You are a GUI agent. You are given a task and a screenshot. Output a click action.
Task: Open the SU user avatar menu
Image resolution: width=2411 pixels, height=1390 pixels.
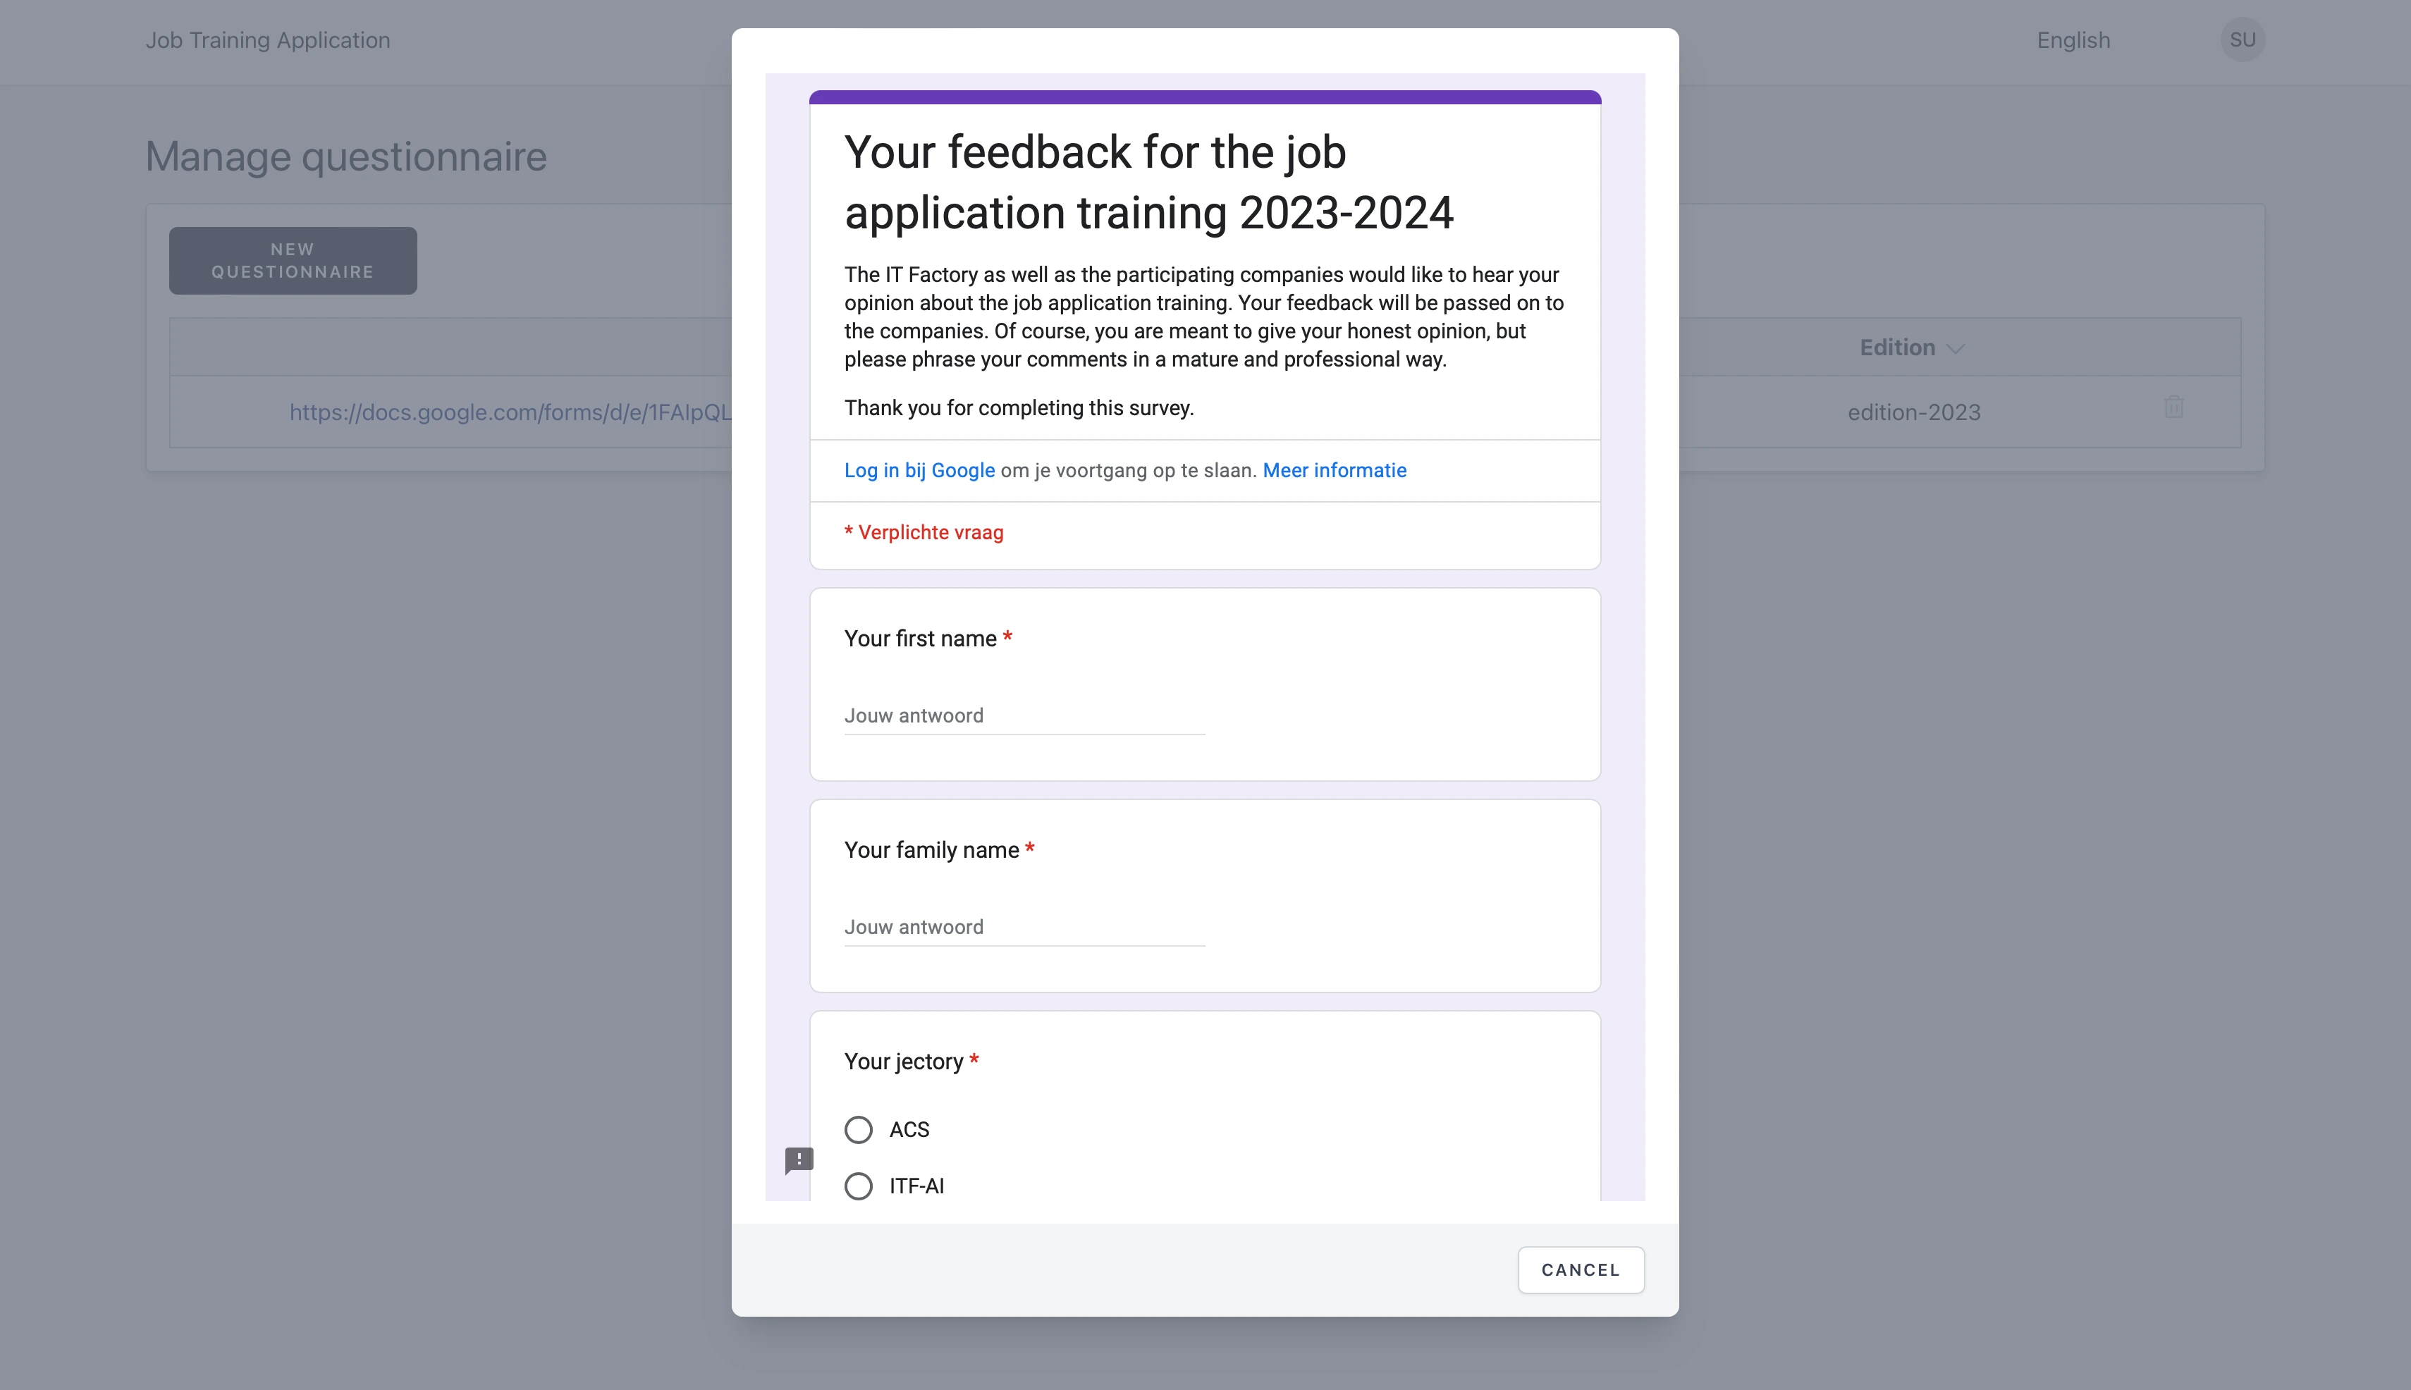(x=2242, y=40)
